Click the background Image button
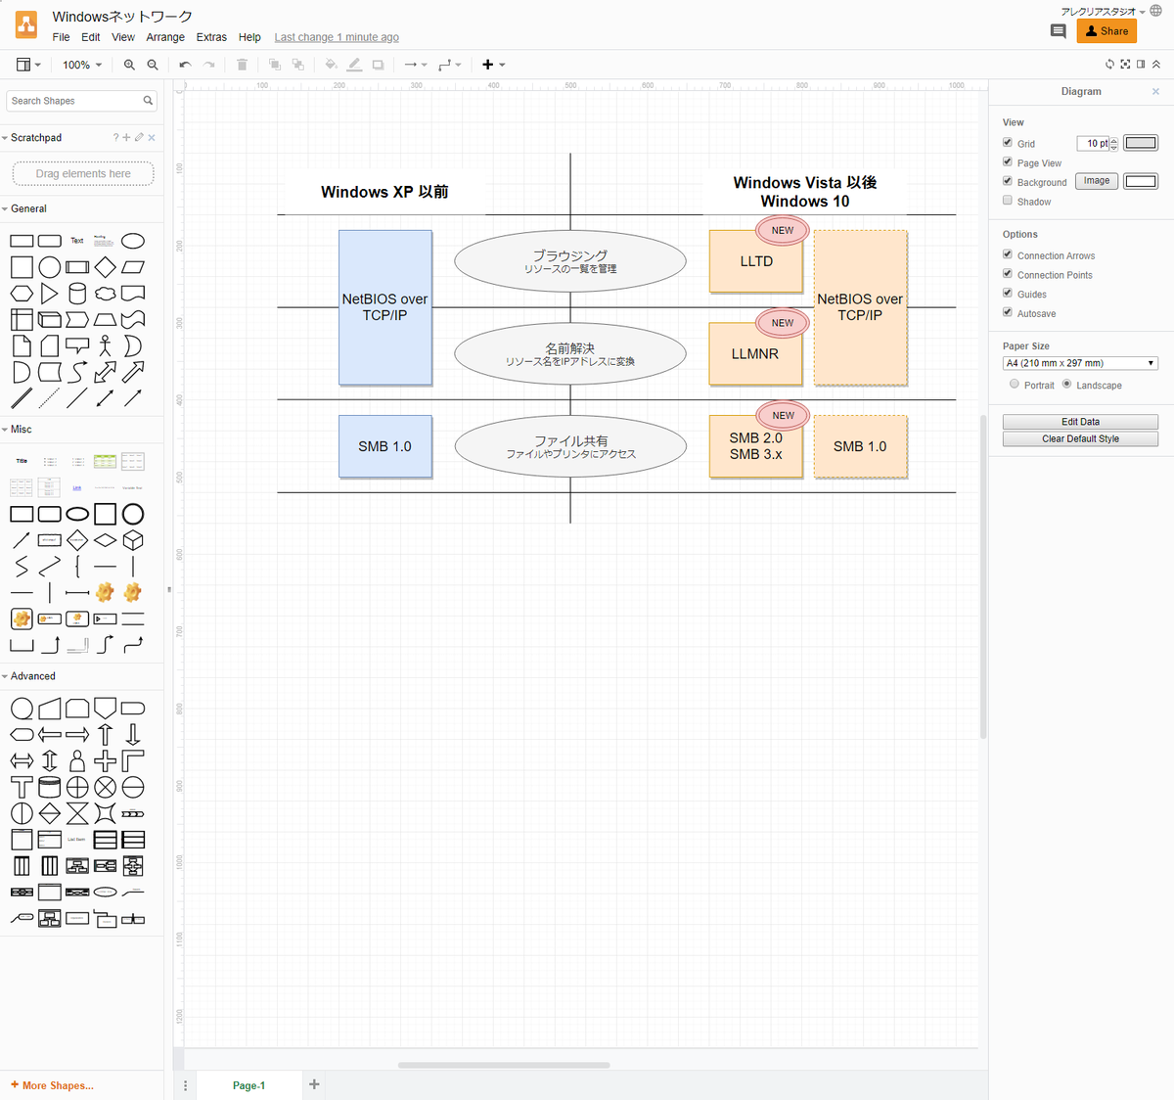This screenshot has height=1100, width=1174. 1097,181
